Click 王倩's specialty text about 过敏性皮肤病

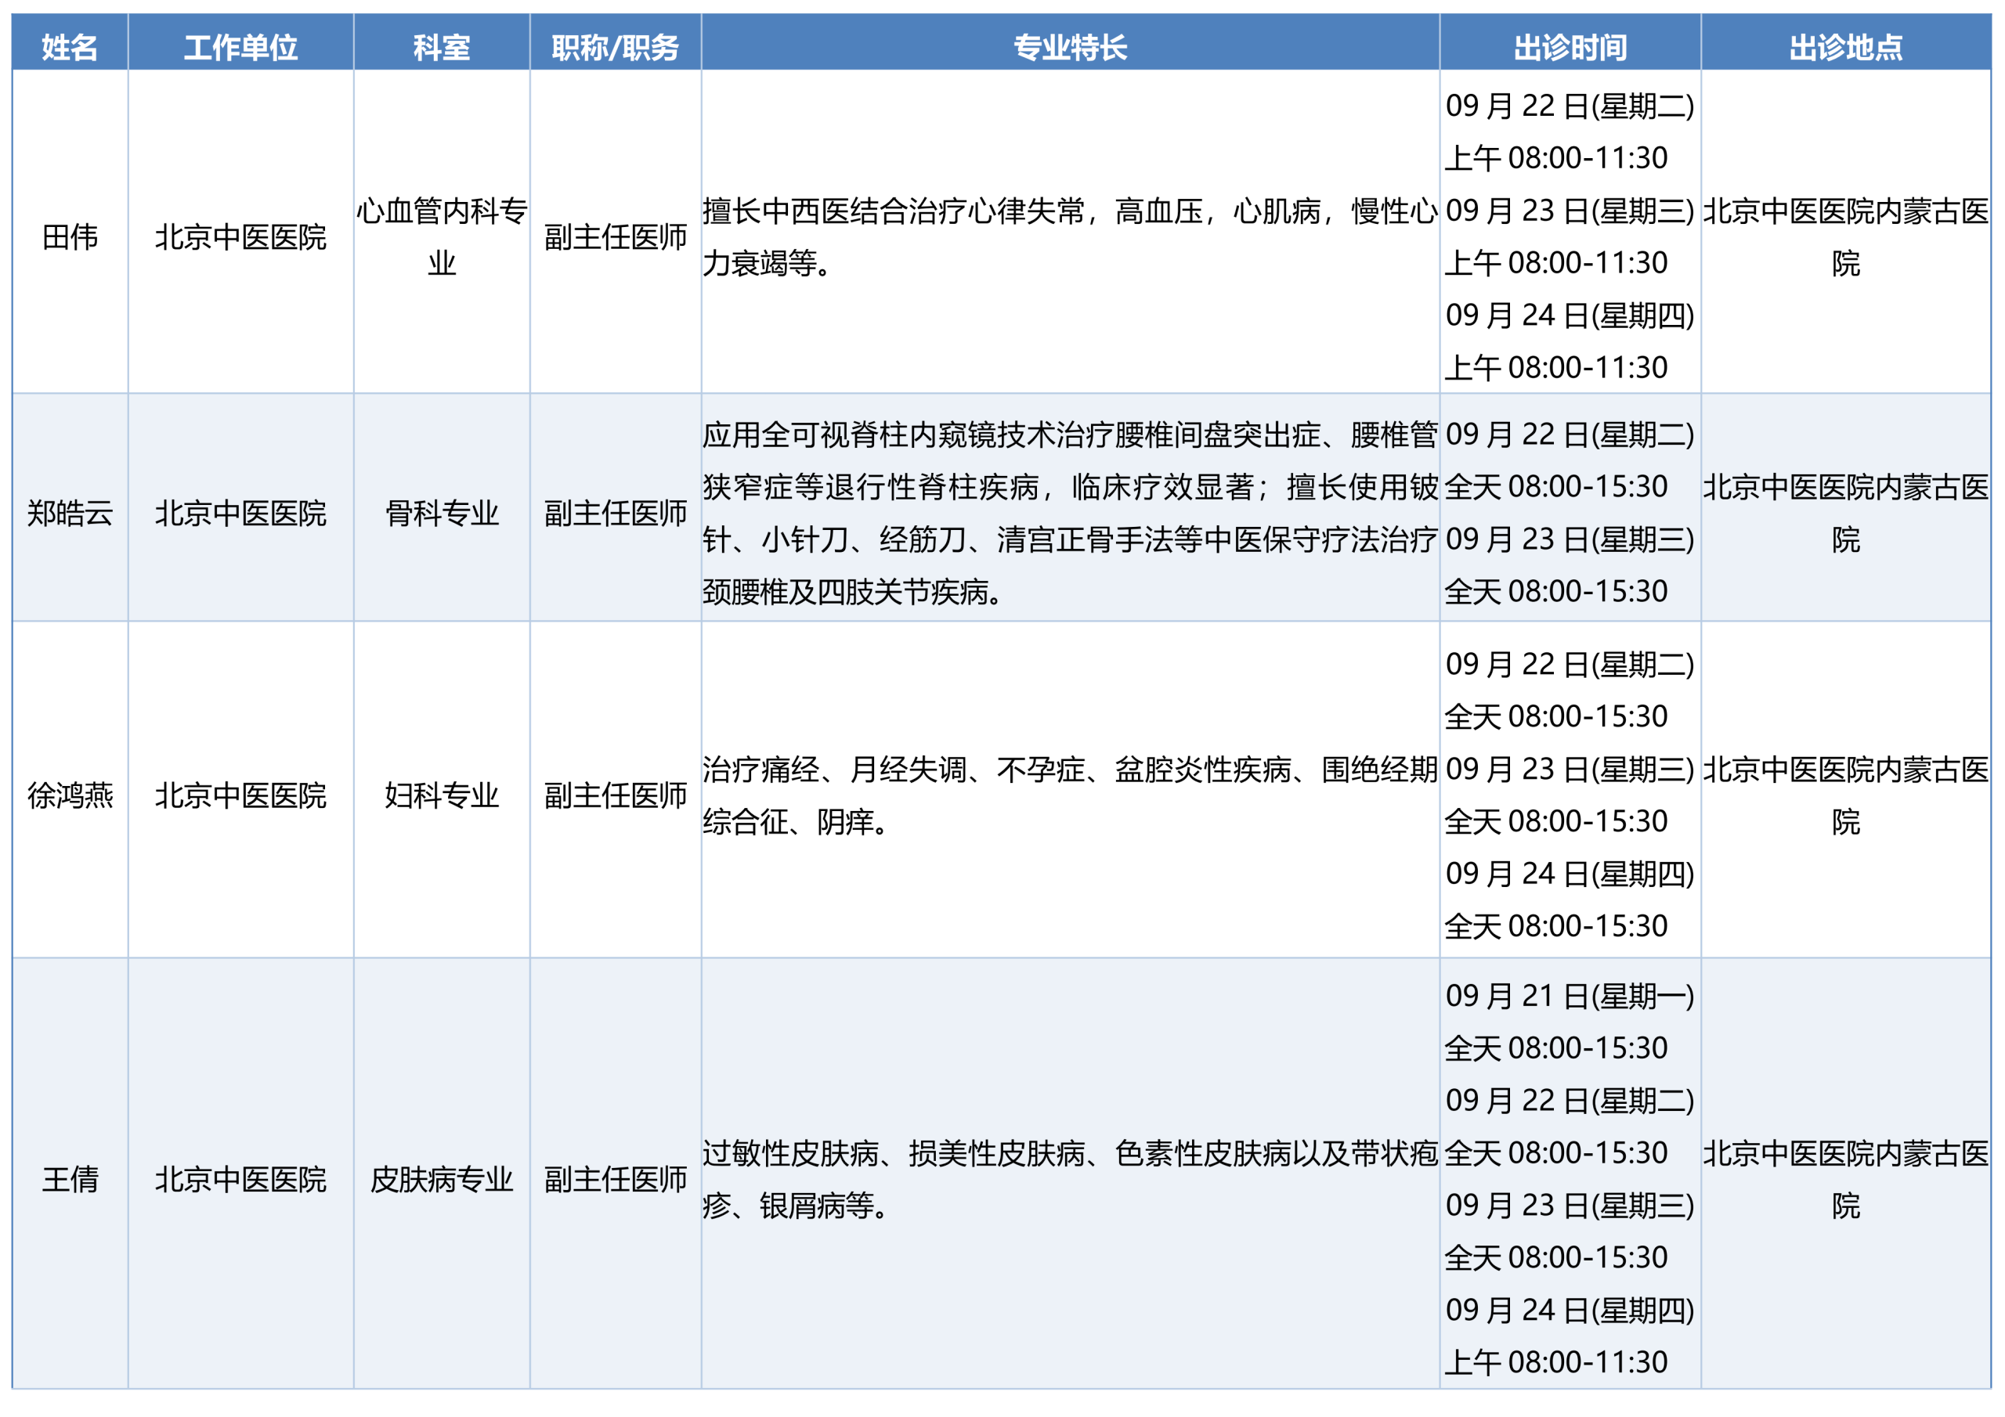pos(1070,1180)
